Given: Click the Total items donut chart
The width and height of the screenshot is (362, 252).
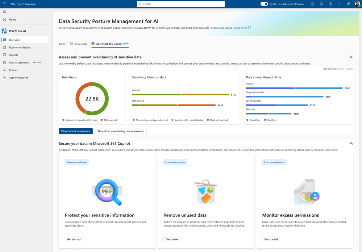Looking at the screenshot, I should click(92, 99).
